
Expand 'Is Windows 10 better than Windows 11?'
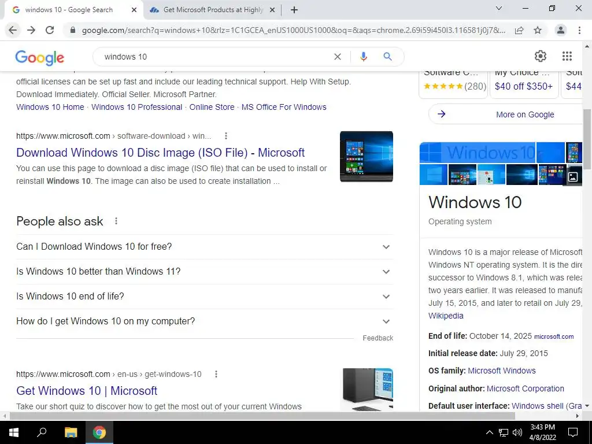204,272
